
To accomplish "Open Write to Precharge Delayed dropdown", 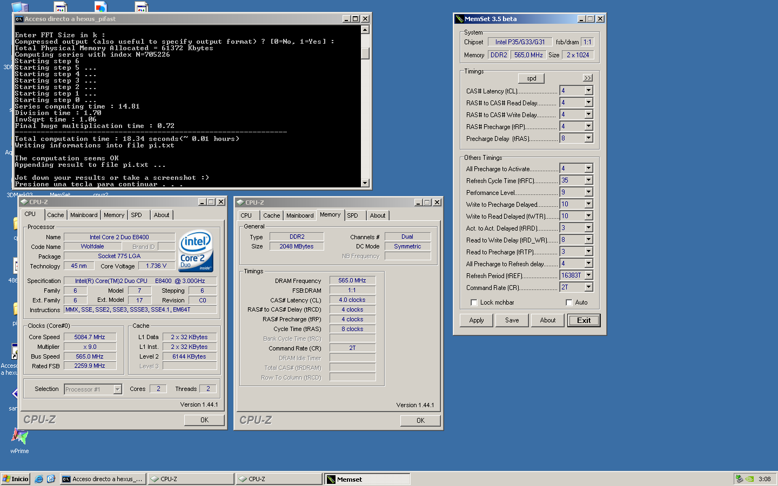I will pos(588,204).
